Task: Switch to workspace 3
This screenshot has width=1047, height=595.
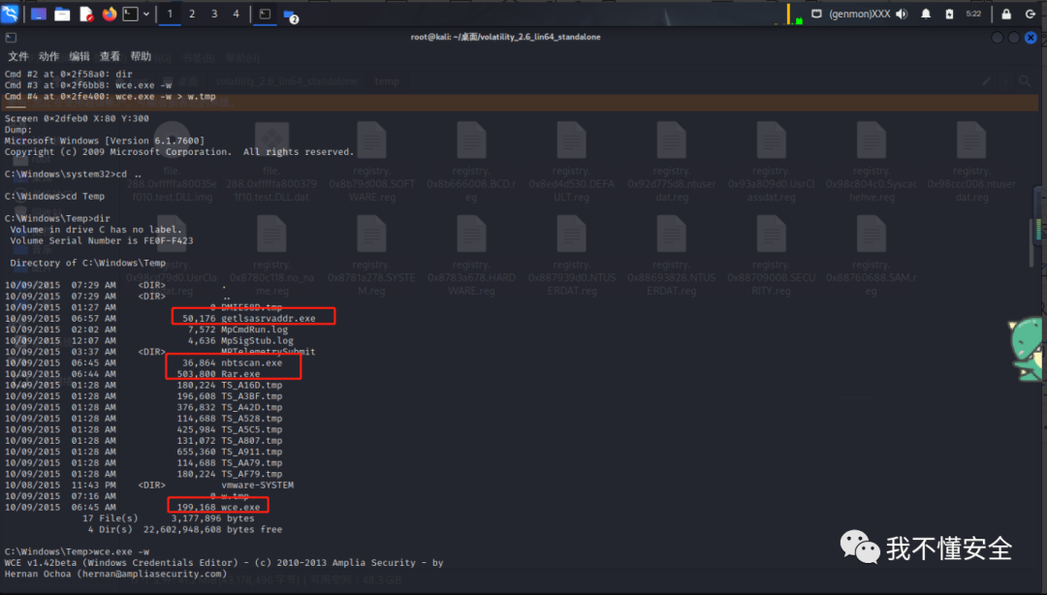Action: click(x=213, y=14)
